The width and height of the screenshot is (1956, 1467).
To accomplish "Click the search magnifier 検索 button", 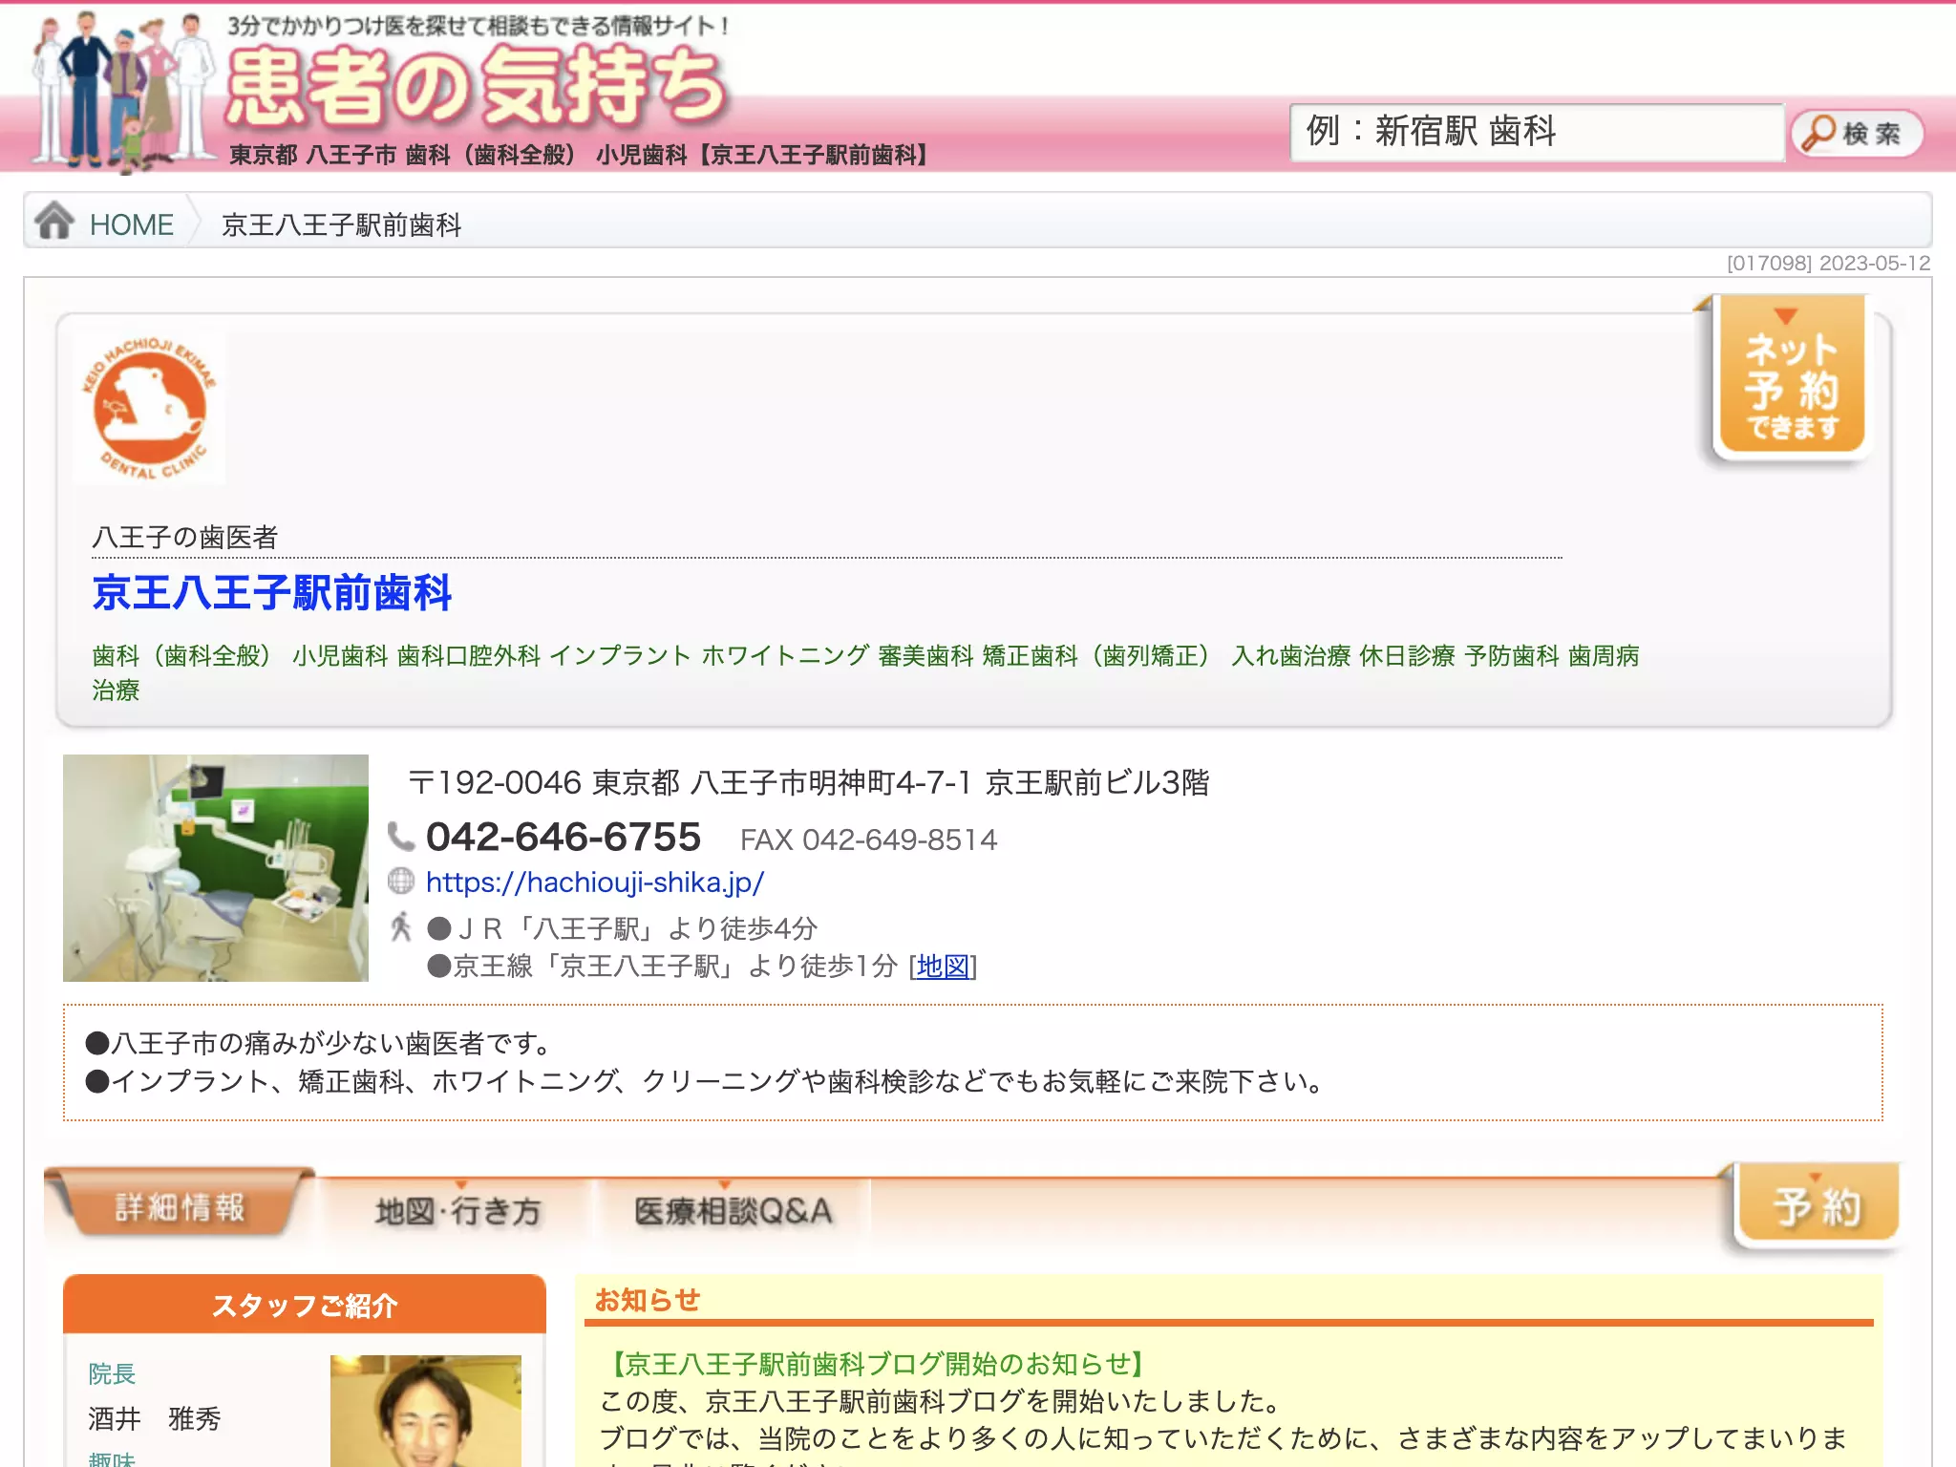I will (x=1856, y=134).
